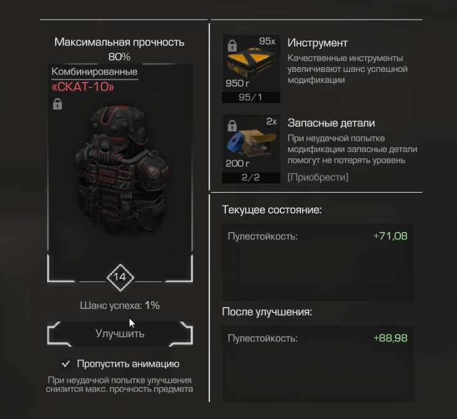Screen dimensions: 457x419
Task: Click the «СКАТ-10» red item name
Action: pos(83,87)
